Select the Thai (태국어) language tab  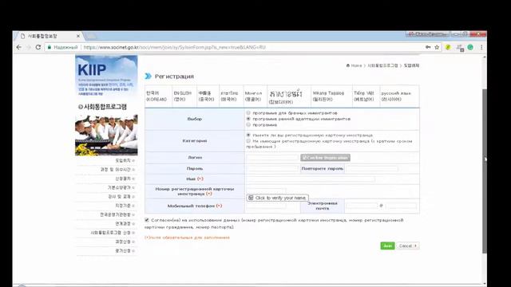point(231,96)
